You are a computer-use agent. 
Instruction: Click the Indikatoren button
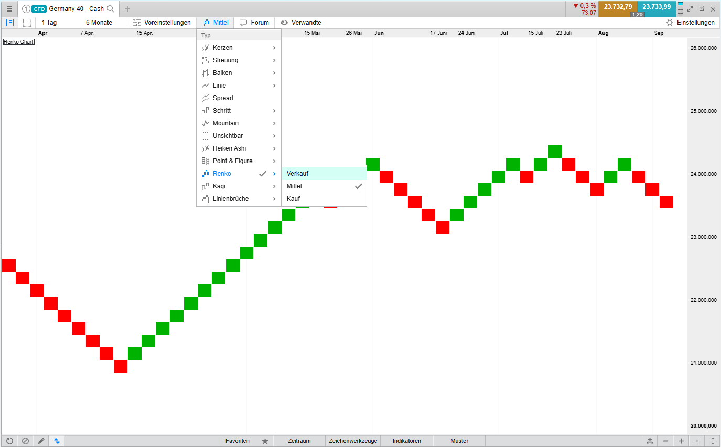coord(406,441)
